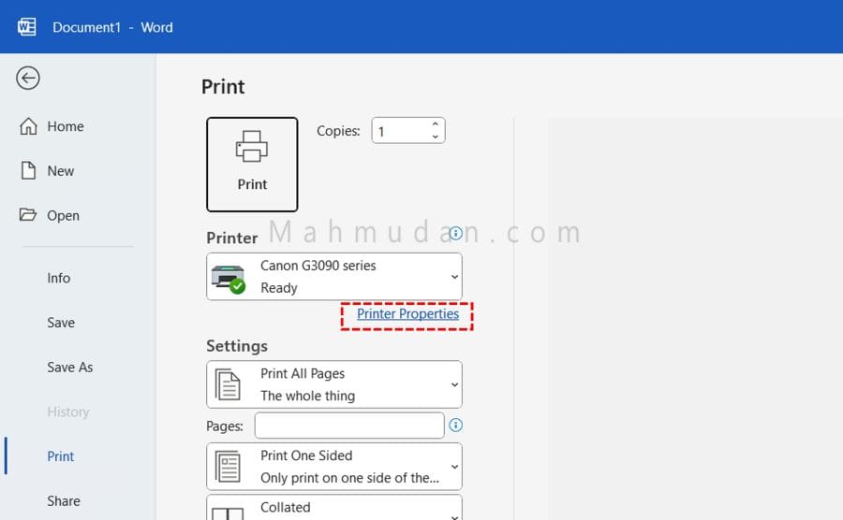
Task: Open the Printer Properties link
Action: (407, 314)
